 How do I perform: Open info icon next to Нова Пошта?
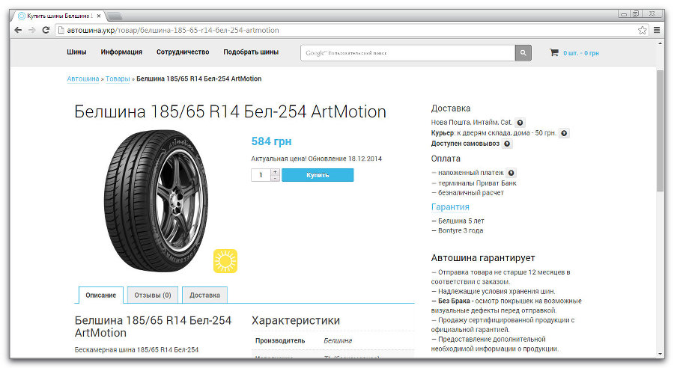point(520,122)
